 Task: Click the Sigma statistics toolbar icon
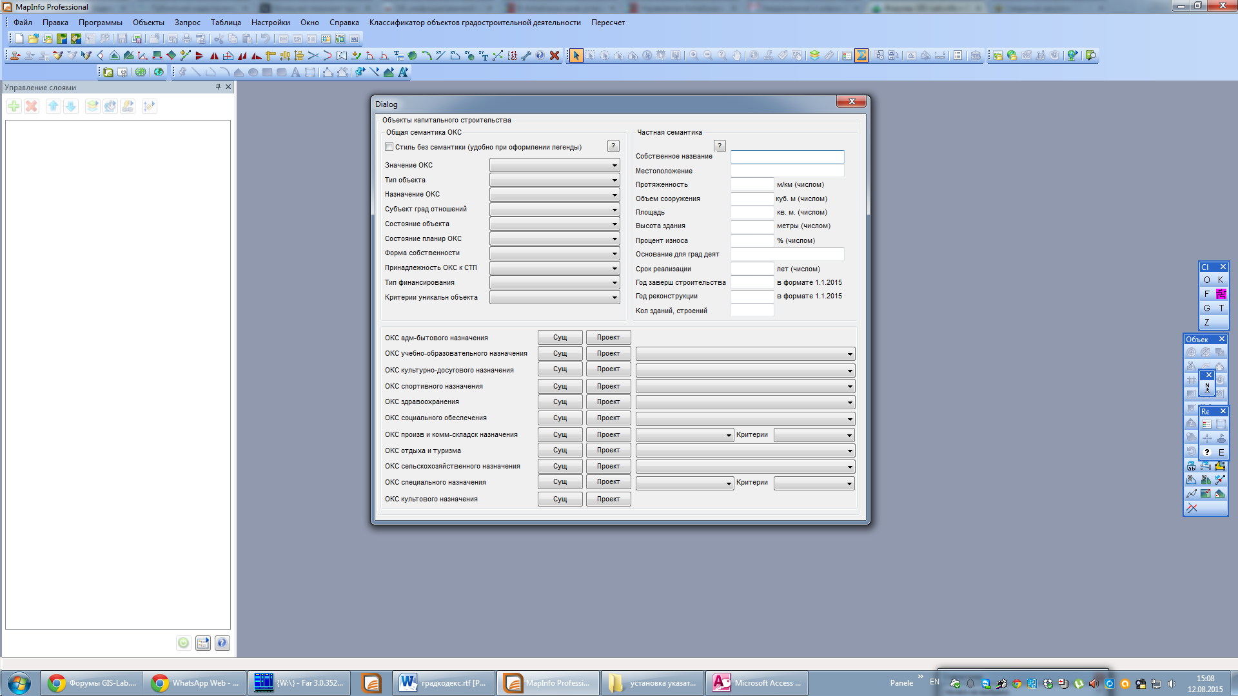pyautogui.click(x=861, y=55)
